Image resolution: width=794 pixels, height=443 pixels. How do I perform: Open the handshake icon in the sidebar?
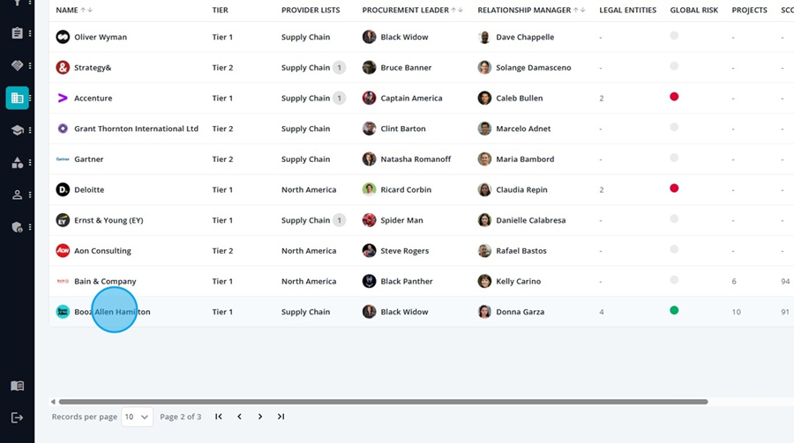tap(18, 65)
